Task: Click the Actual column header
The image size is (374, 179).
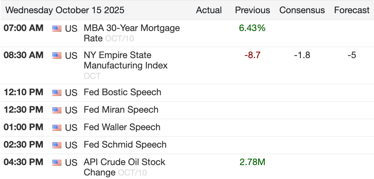Action: pos(209,10)
